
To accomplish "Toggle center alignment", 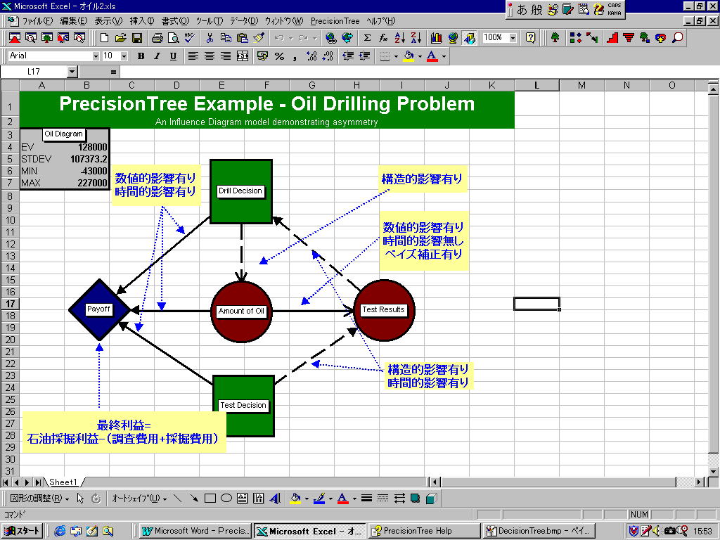I will pyautogui.click(x=210, y=56).
